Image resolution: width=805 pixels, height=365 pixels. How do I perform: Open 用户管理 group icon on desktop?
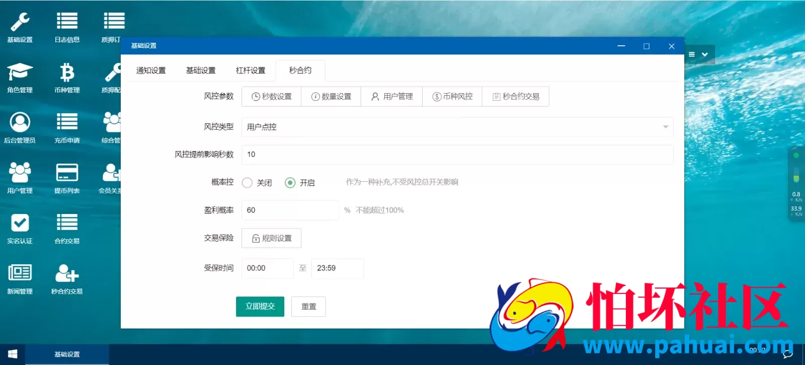point(20,179)
